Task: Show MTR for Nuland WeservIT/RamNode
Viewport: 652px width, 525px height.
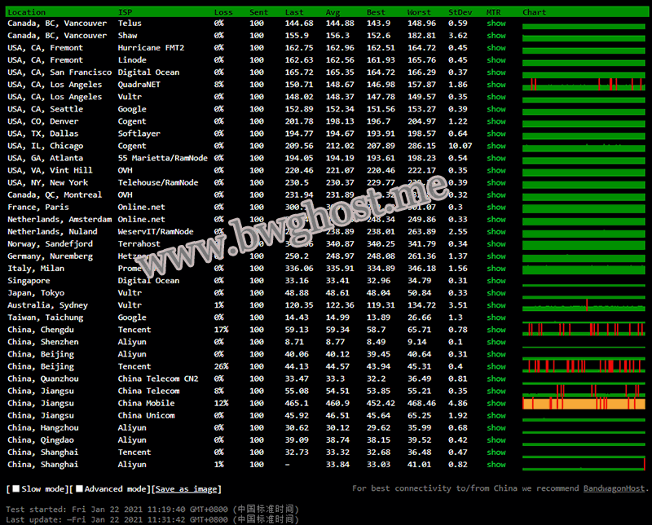Action: click(x=496, y=232)
